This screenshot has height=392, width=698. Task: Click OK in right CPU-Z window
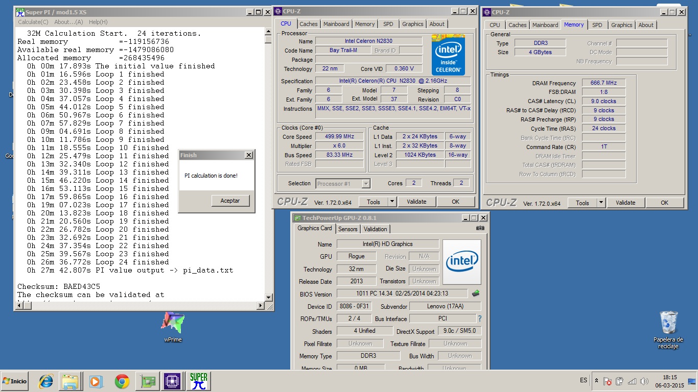coord(664,203)
